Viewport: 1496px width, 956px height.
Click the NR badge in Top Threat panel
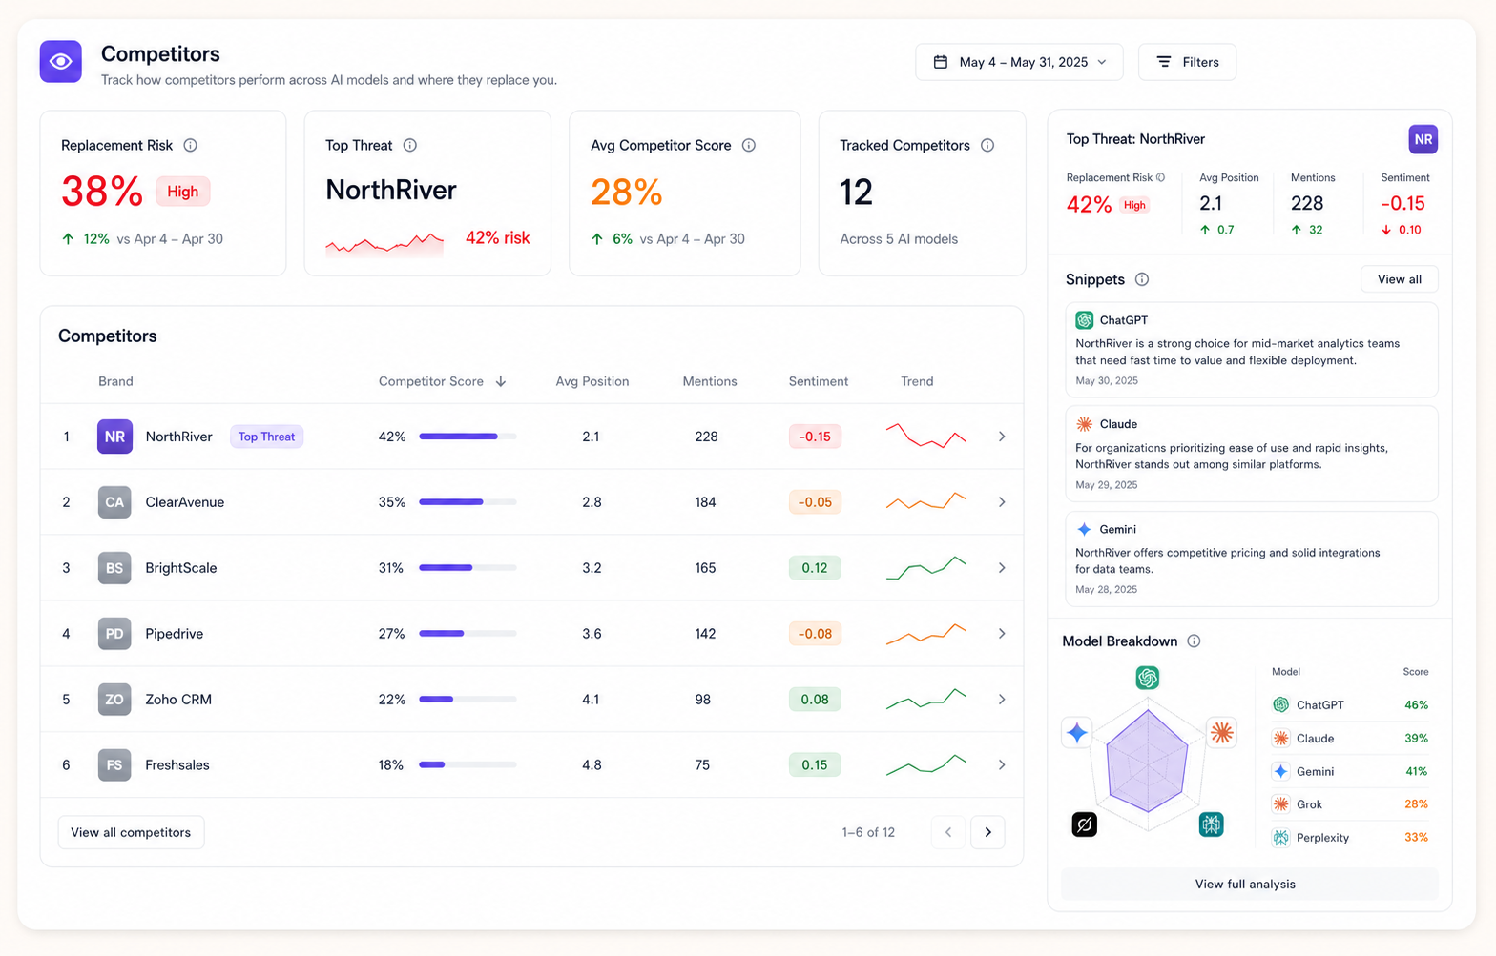(x=1423, y=139)
